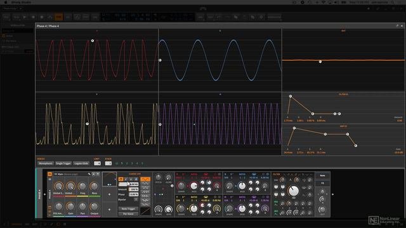Click the red oscillator MOD knob
406x228 pixels.
click(x=193, y=186)
